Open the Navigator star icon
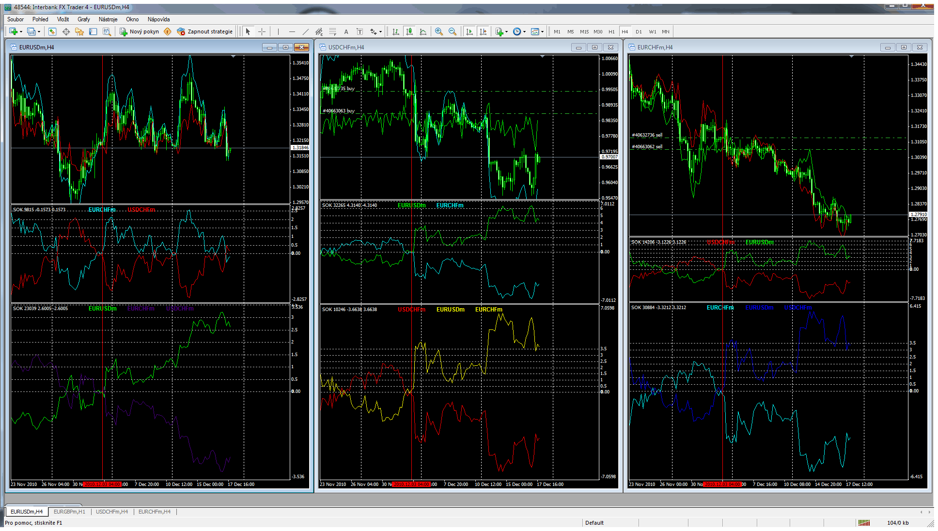This screenshot has height=531, width=938. [x=79, y=31]
